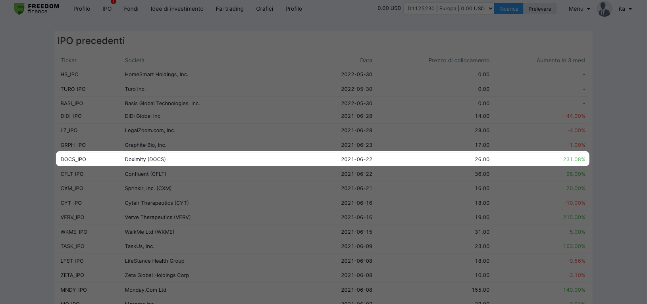Open the user avatar profile icon
Image resolution: width=647 pixels, height=304 pixels.
coord(604,9)
